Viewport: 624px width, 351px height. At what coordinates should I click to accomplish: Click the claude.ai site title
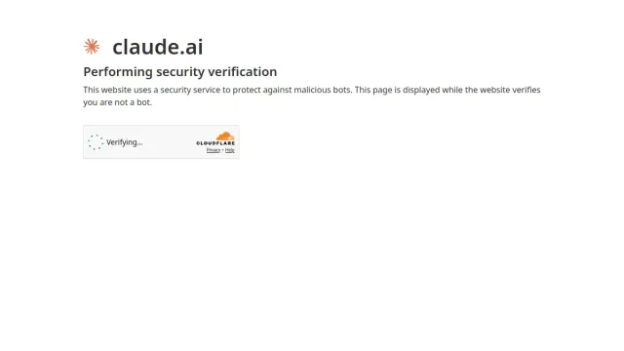pyautogui.click(x=158, y=47)
